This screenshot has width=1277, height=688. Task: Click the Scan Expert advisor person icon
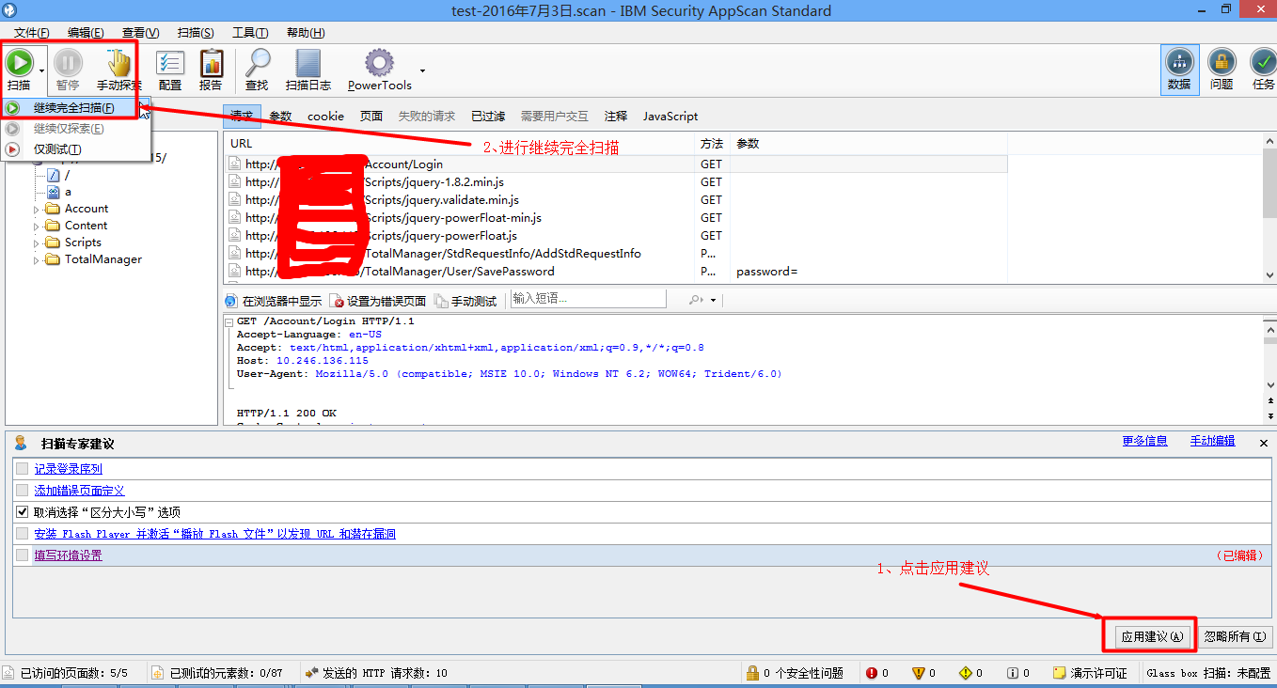click(x=21, y=443)
